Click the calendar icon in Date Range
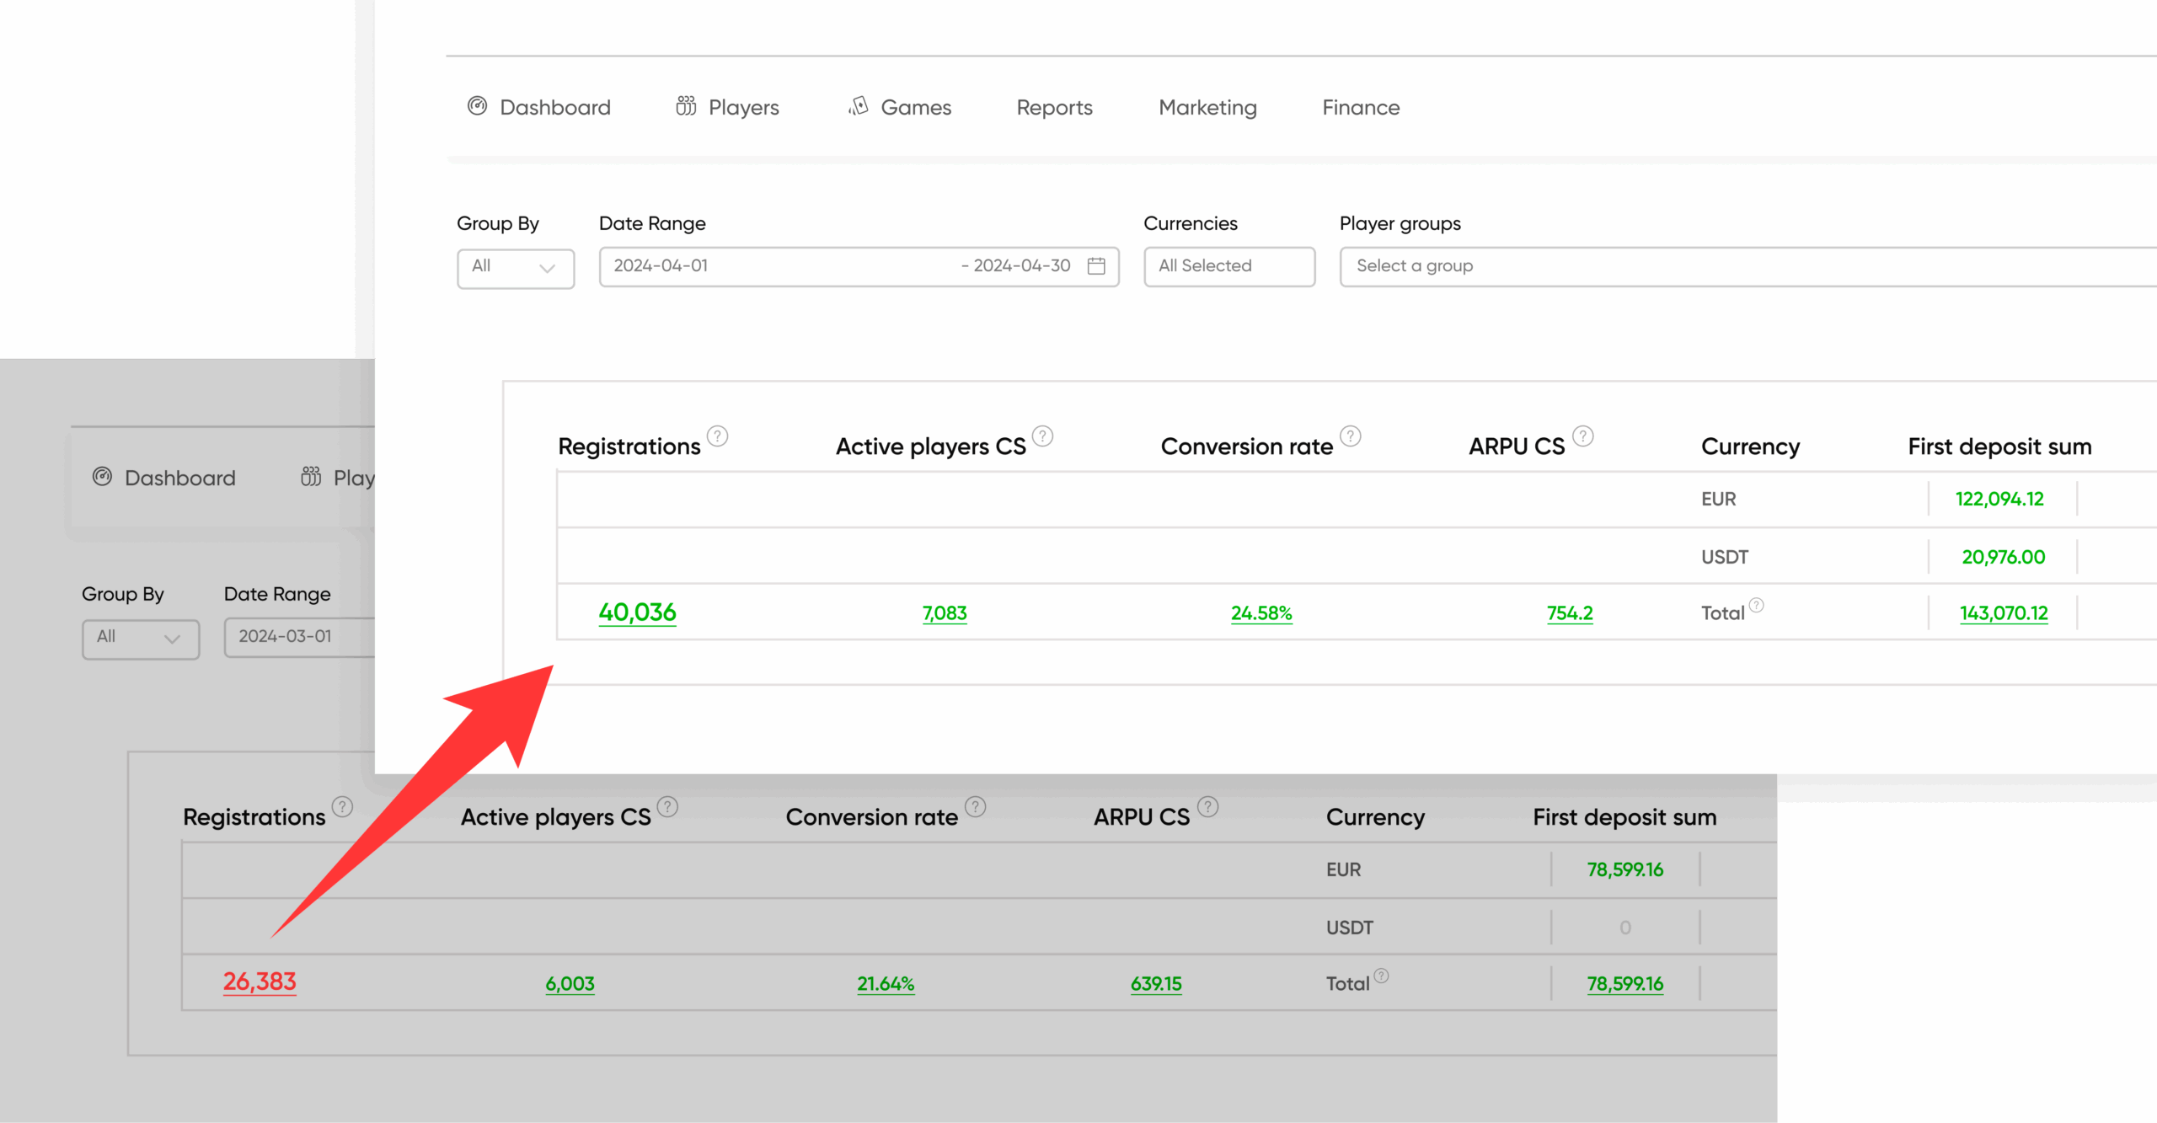The image size is (2157, 1123). [1096, 266]
